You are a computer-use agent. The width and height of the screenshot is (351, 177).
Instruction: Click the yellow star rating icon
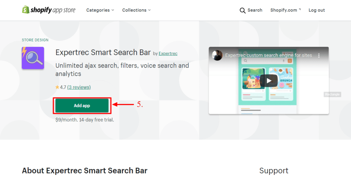(x=57, y=87)
